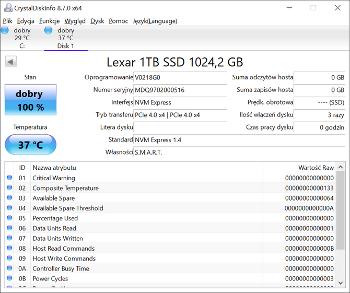
Task: Click the Nazwa atrybutu column header
Action: click(x=147, y=168)
